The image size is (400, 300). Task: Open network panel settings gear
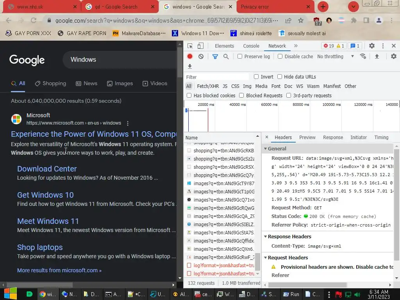coord(394,56)
